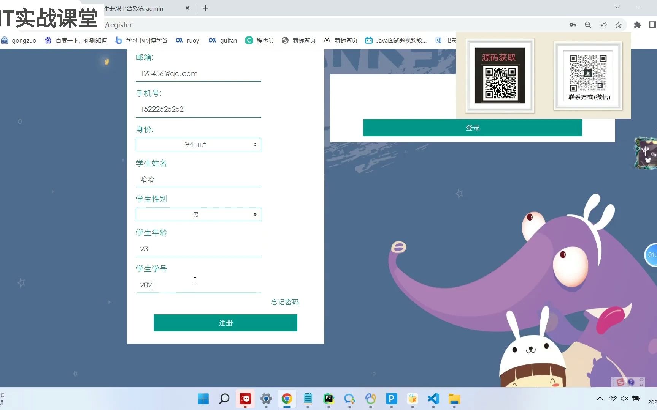Click the 忘记密码 forgot password link

284,302
